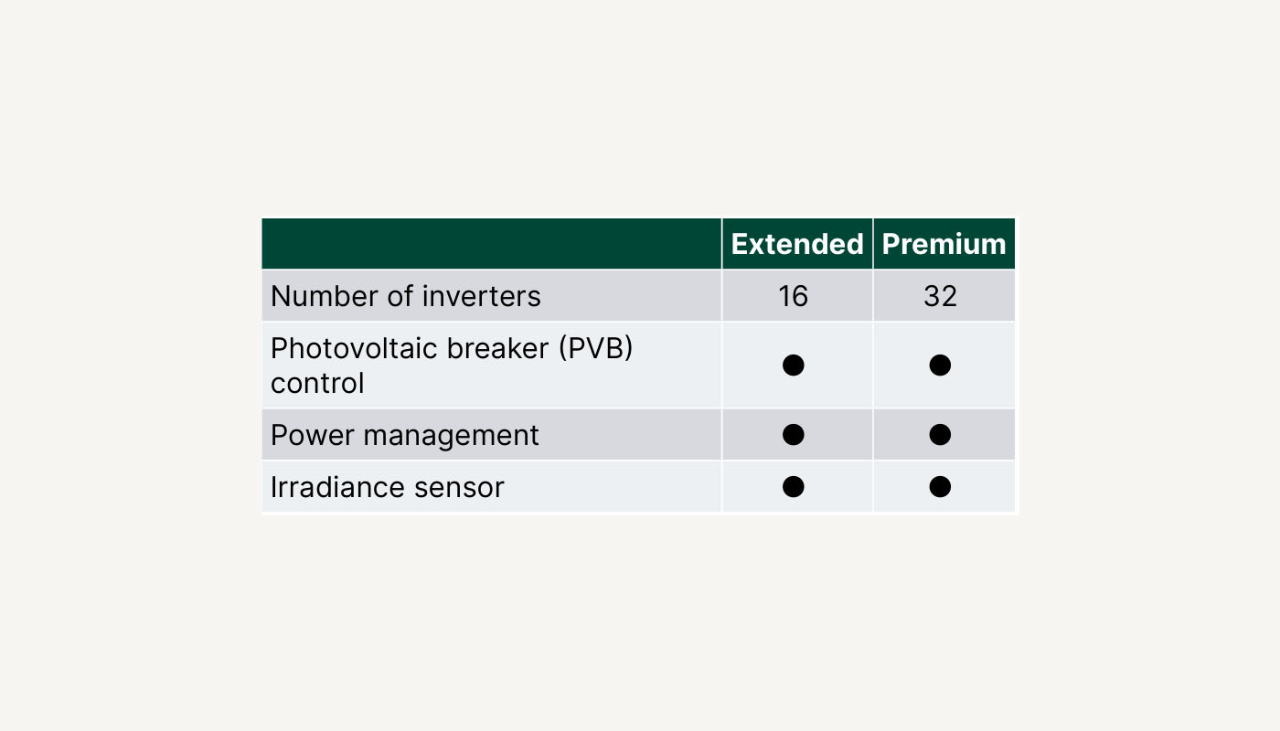Click the word control in PVB row

tap(317, 383)
